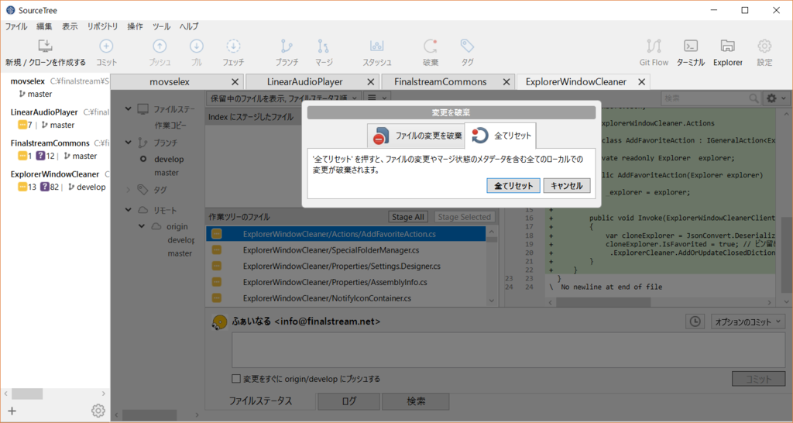
Task: Collapse the ブランチ sidebar section
Action: pos(129,143)
